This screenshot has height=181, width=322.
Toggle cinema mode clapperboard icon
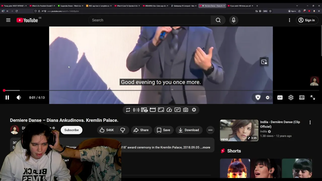pyautogui.click(x=153, y=110)
